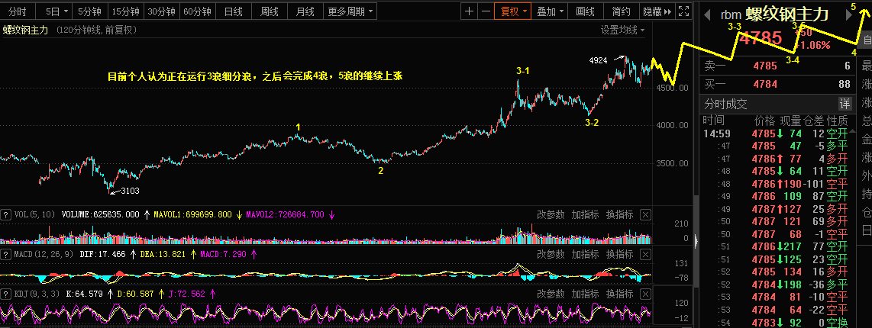
Task: Select the 60分钟 period
Action: [x=198, y=11]
